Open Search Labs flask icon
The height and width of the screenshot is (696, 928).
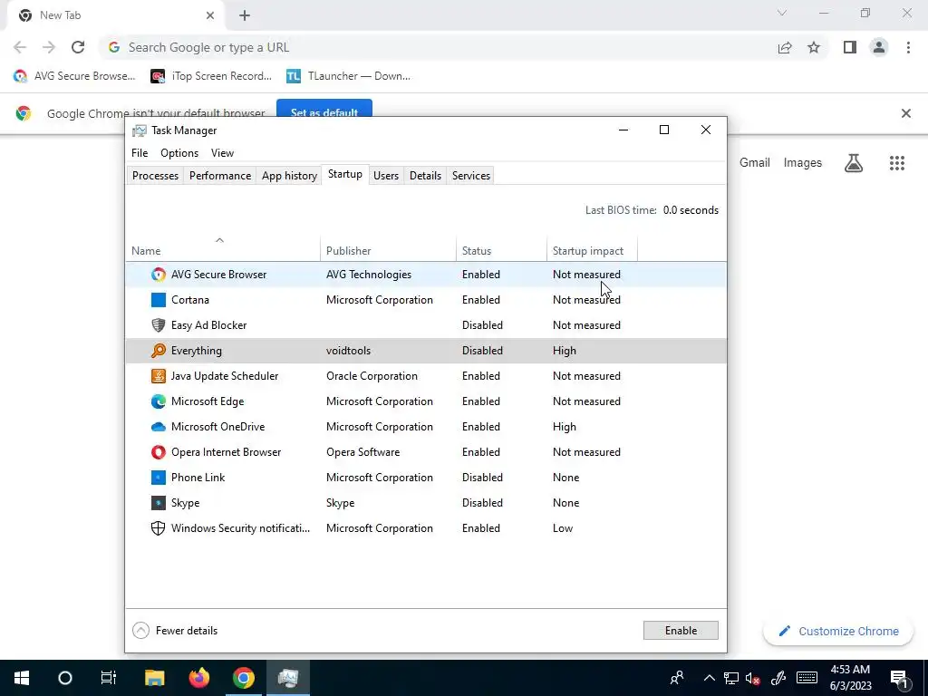click(x=854, y=163)
